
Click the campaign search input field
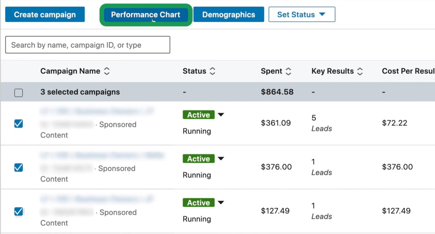(88, 45)
